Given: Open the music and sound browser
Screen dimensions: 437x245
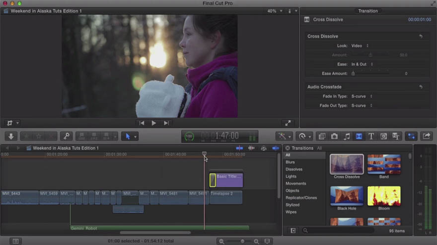Looking at the screenshot, I should 347,136.
